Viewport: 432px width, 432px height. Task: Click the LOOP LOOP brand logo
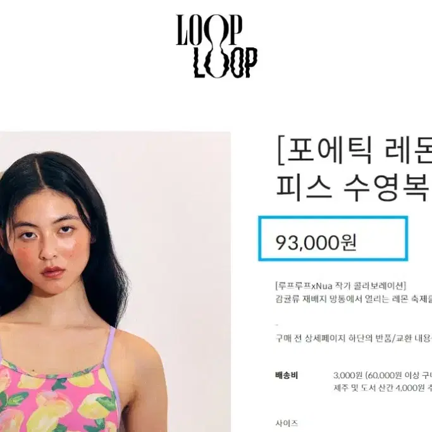point(216,46)
